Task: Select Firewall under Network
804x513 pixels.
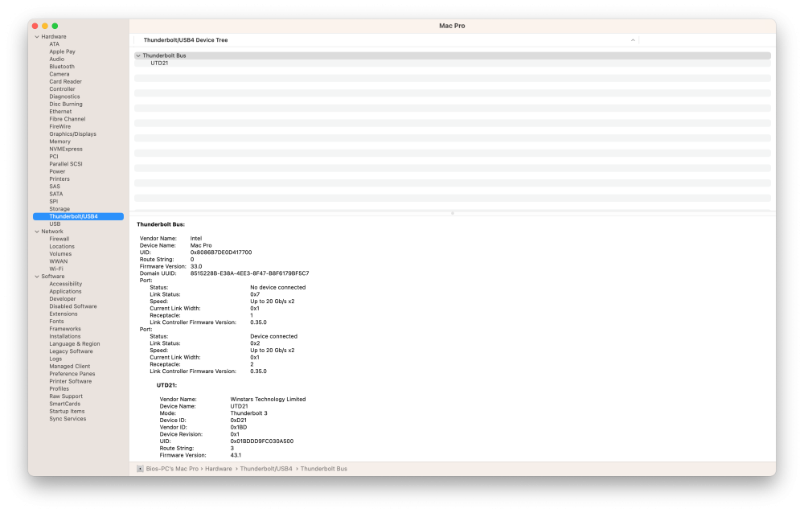Action: coord(59,239)
